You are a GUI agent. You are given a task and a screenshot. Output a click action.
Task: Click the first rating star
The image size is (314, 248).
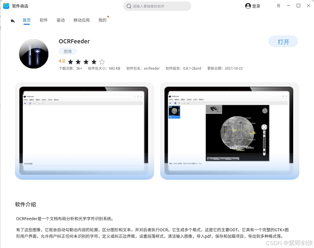pos(70,61)
